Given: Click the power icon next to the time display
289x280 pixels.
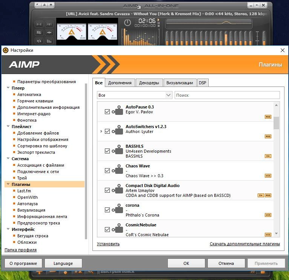Looking at the screenshot, I should pyautogui.click(x=128, y=23).
